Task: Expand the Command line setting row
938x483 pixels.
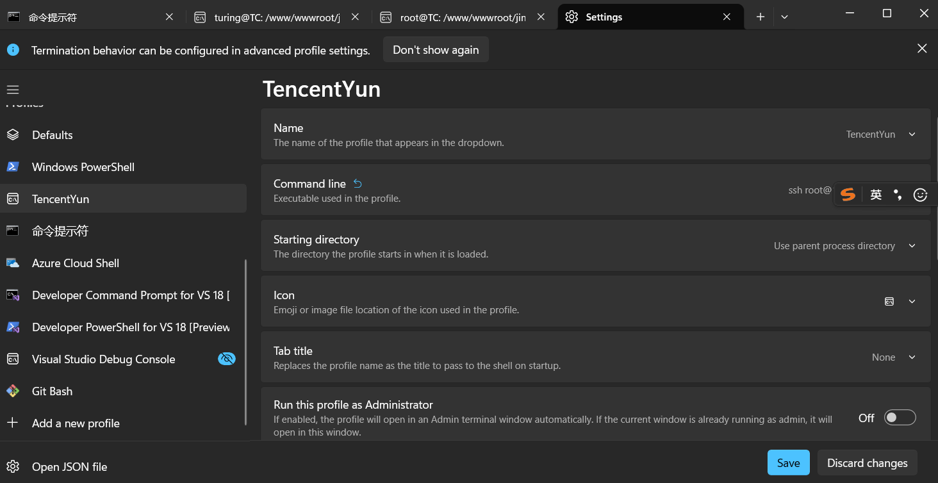Action: tap(595, 190)
